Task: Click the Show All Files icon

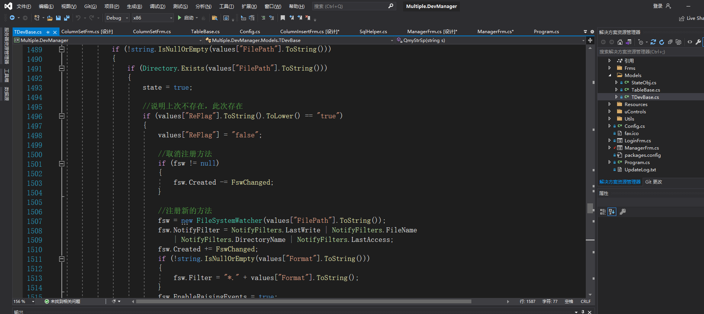Action: [678, 42]
